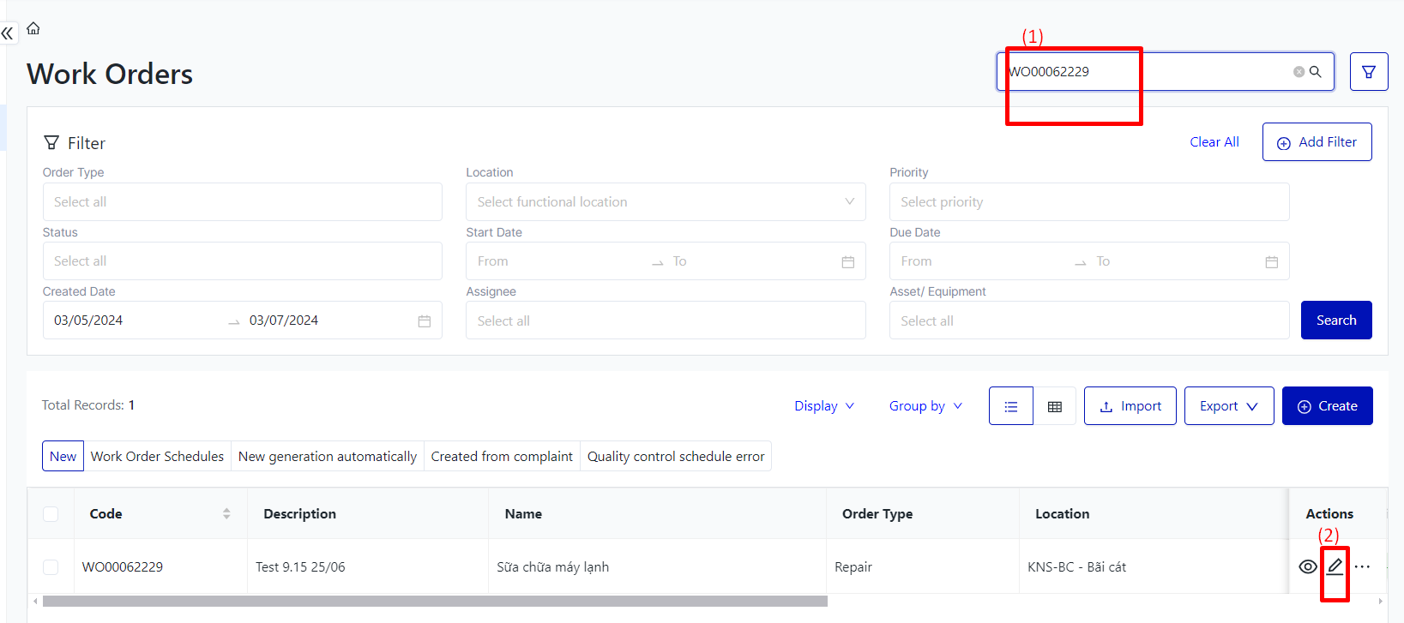Open more actions ellipsis for WO00062229
This screenshot has width=1404, height=623.
click(x=1362, y=566)
